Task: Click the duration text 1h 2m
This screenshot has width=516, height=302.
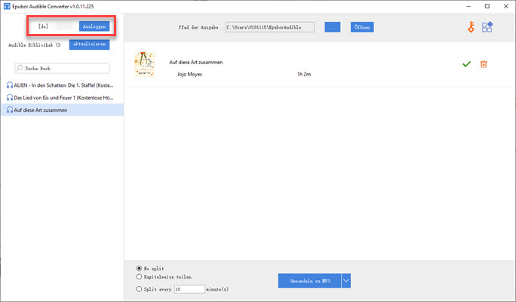Action: pyautogui.click(x=304, y=74)
